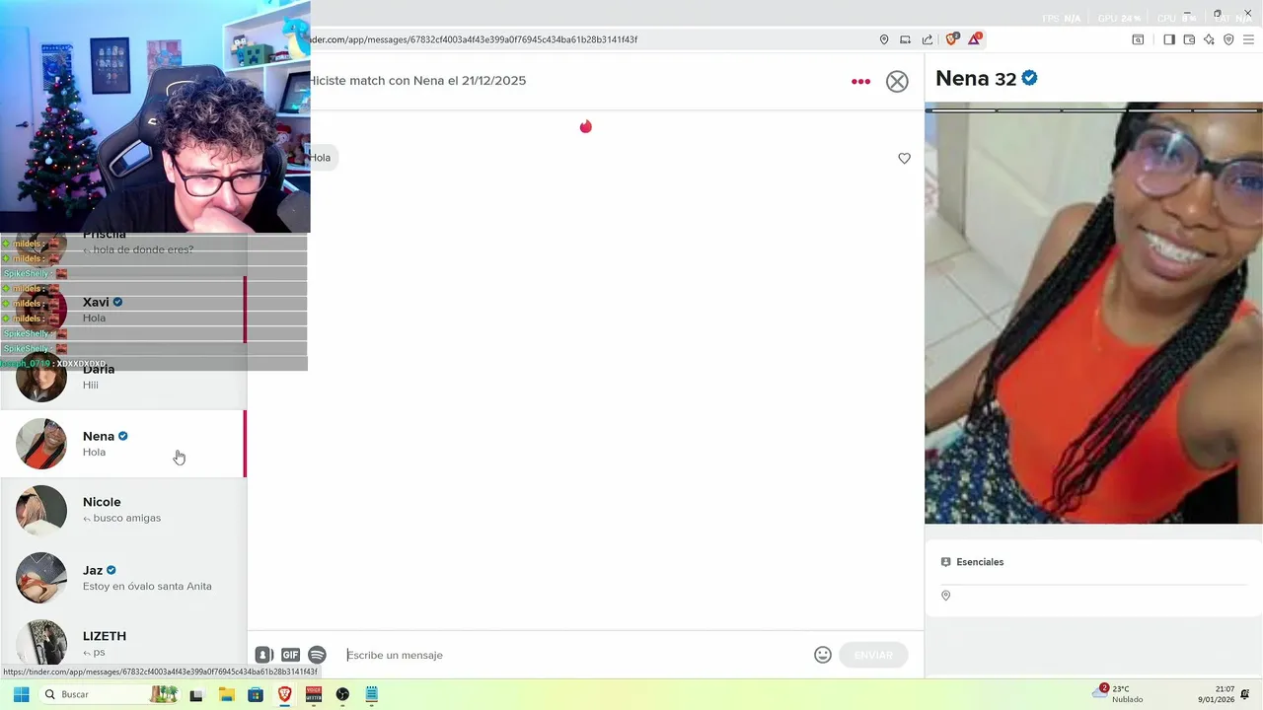This screenshot has height=710, width=1263.
Task: Close the Nena conversation with the X icon
Action: click(x=897, y=82)
